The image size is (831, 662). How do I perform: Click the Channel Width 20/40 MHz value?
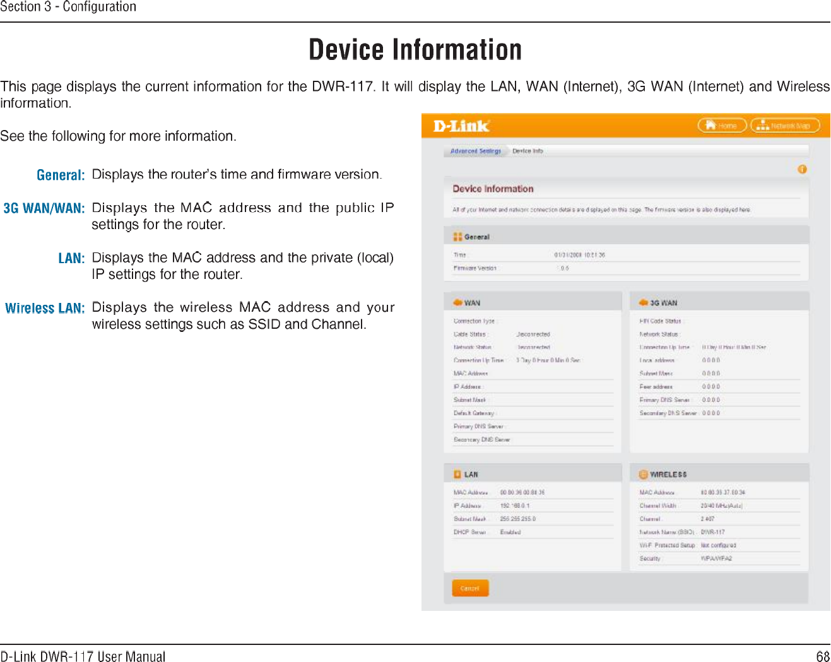pyautogui.click(x=722, y=506)
